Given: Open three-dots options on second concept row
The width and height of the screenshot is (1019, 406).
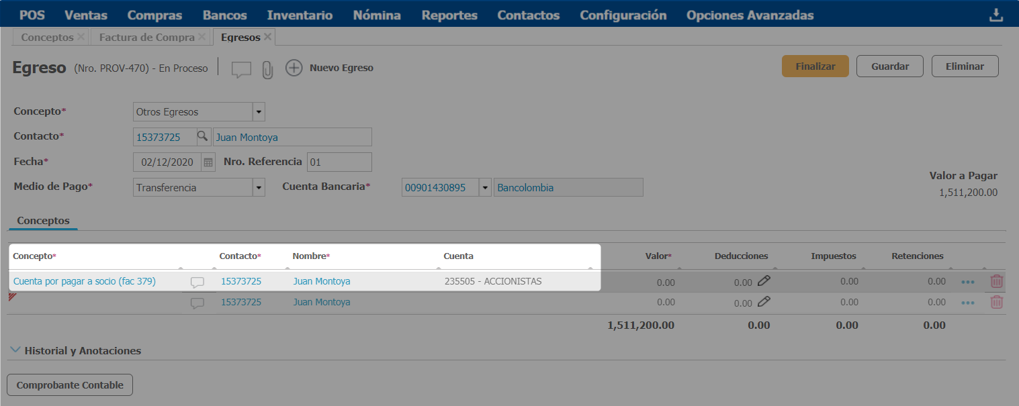Looking at the screenshot, I should coord(967,303).
